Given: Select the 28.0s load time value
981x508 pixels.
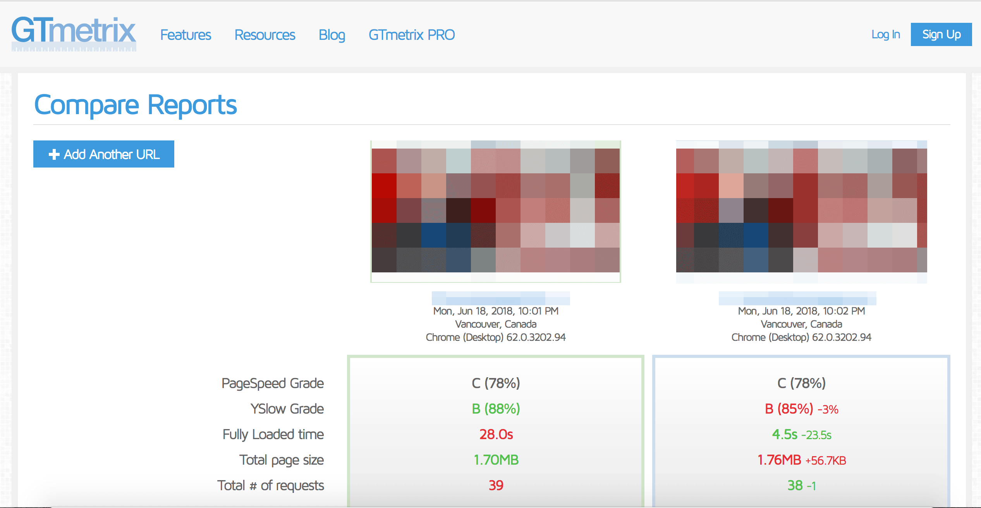Looking at the screenshot, I should [x=496, y=434].
